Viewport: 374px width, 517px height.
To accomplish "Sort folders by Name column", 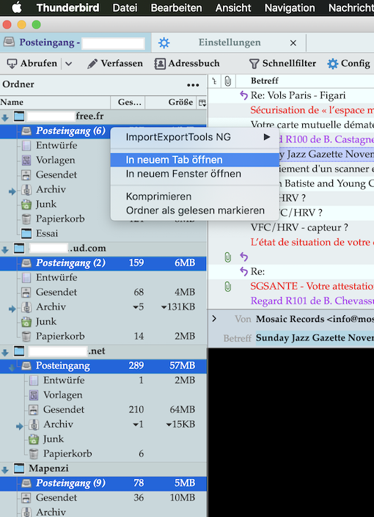I will click(x=55, y=102).
